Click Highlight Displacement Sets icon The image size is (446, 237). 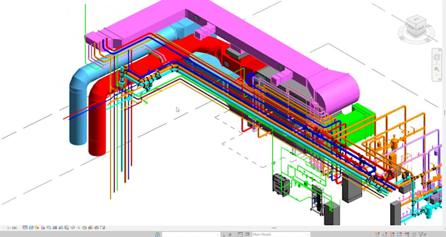point(96,228)
